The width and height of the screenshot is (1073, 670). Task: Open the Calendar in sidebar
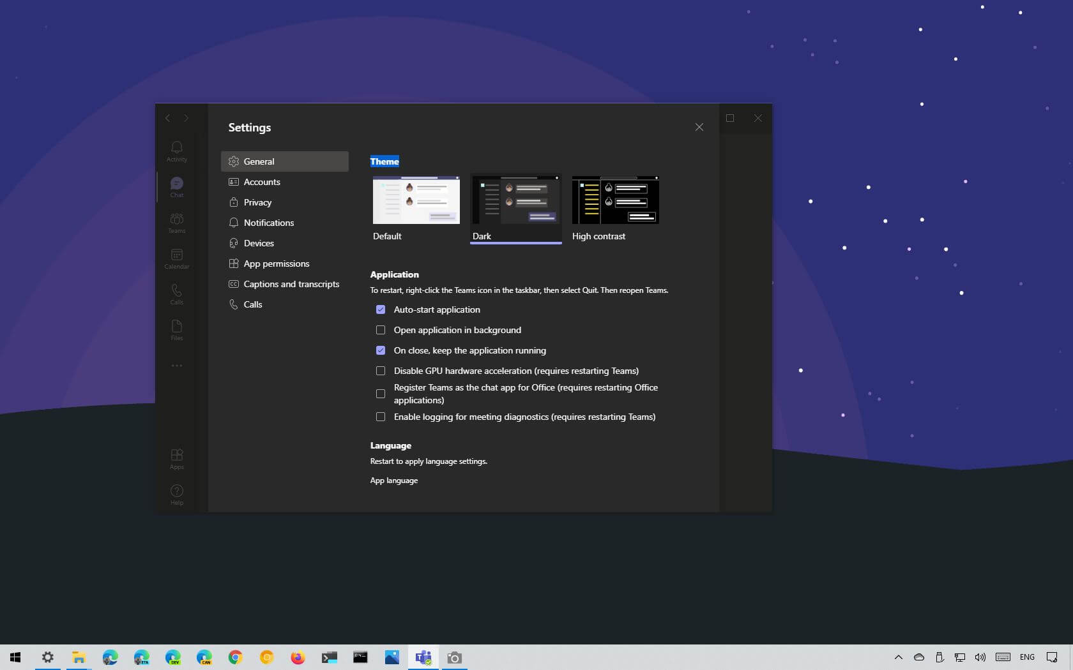point(177,258)
